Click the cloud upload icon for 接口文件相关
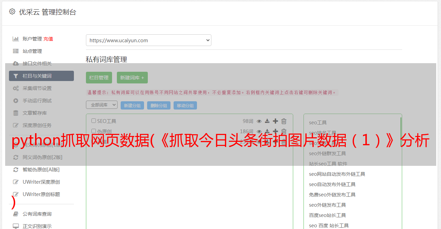Image resolution: width=441 pixels, height=229 pixels. coord(16,64)
